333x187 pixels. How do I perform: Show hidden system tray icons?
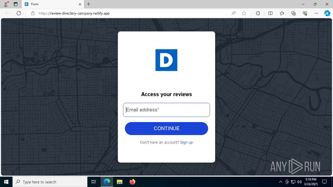point(280,182)
